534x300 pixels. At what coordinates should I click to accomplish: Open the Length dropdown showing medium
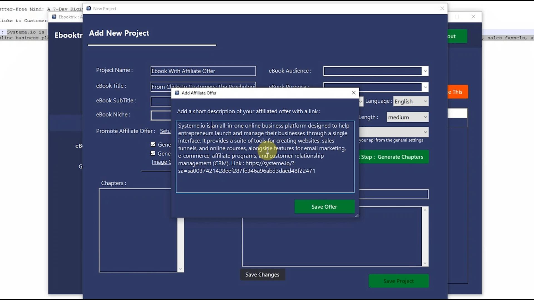point(425,117)
